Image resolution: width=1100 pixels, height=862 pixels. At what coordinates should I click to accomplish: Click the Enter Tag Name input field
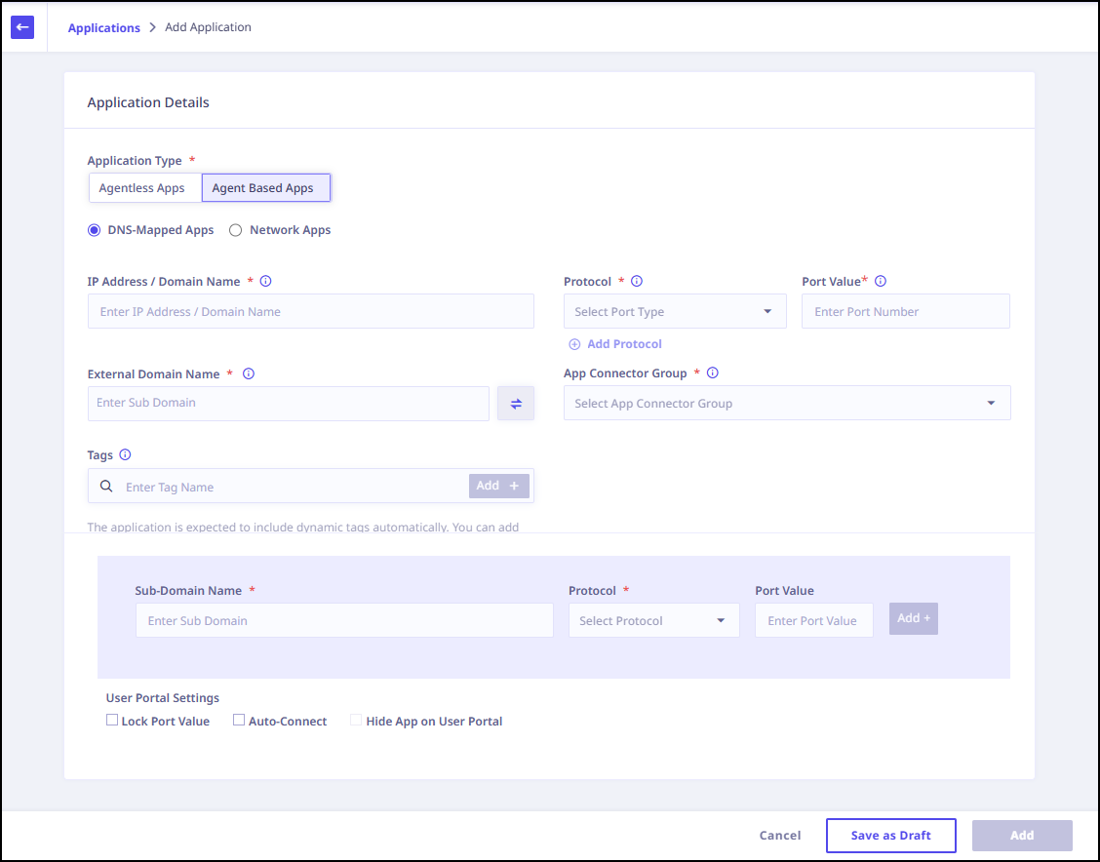point(293,487)
